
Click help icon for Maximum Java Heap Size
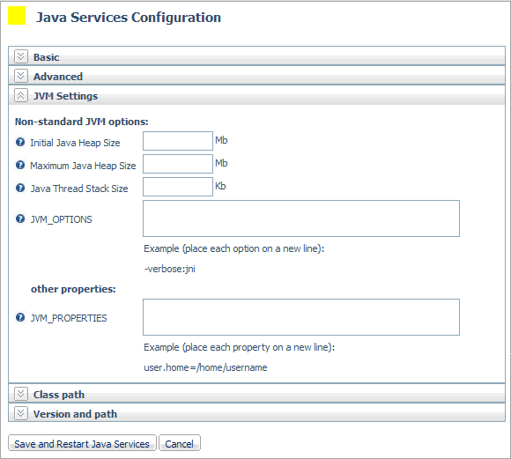pyautogui.click(x=20, y=165)
